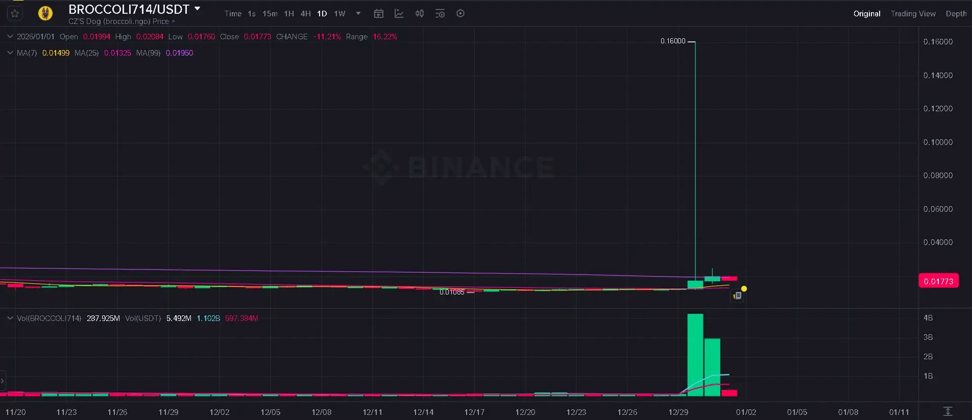Open the candlestick chart style icon

420,14
